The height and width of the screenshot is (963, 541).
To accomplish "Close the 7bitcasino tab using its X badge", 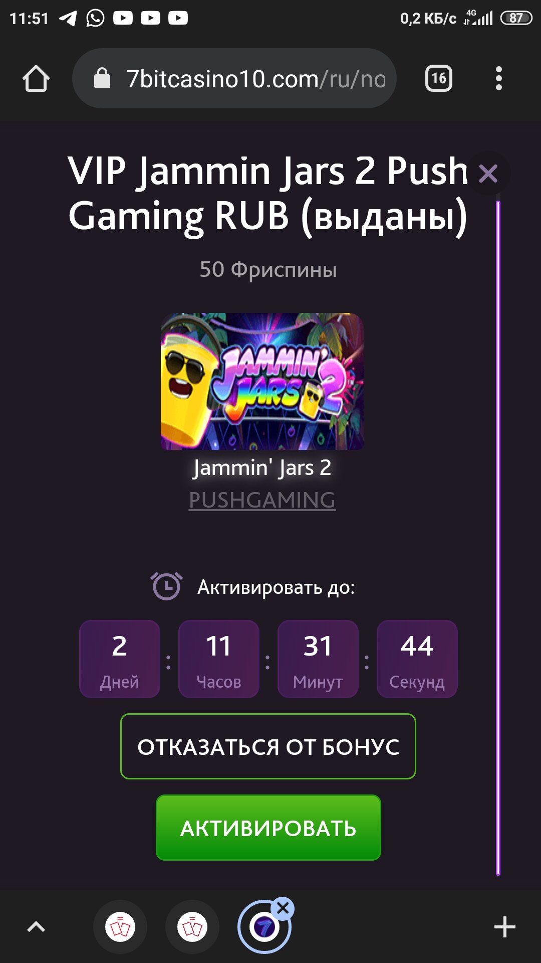I will [283, 908].
